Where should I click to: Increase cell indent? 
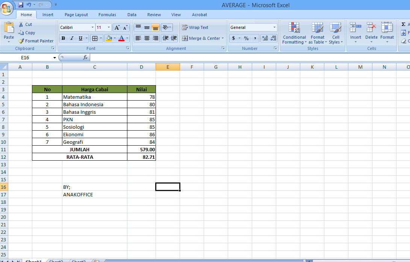click(x=174, y=38)
